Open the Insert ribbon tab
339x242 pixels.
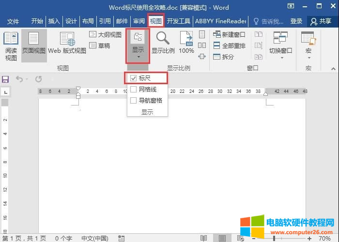coord(54,21)
